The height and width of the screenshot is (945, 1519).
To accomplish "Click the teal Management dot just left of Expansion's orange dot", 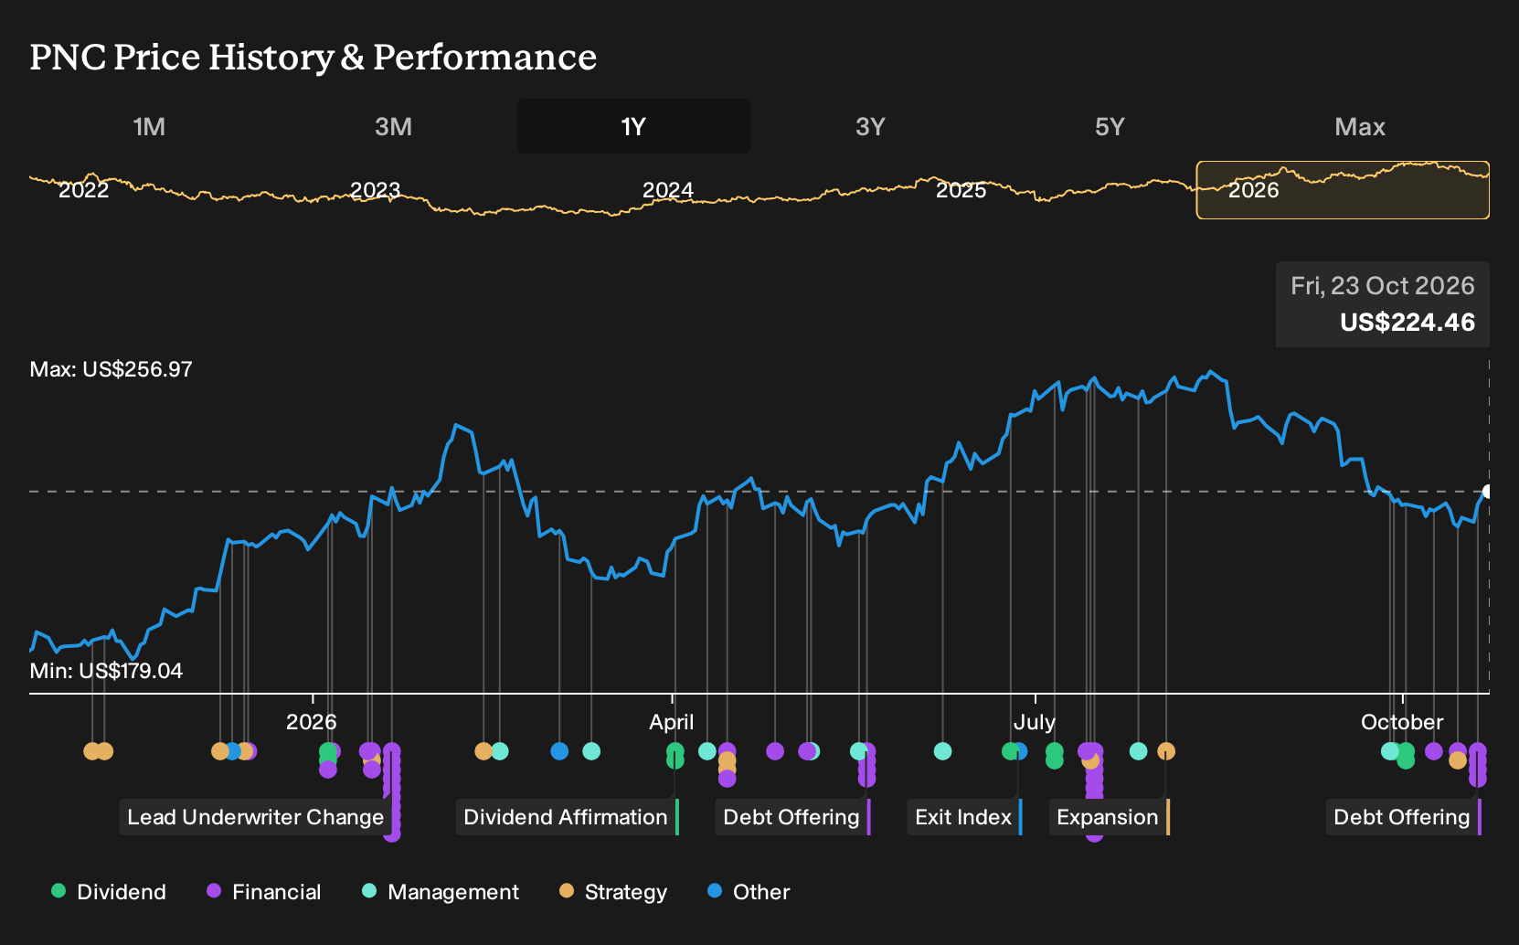I will [1138, 751].
